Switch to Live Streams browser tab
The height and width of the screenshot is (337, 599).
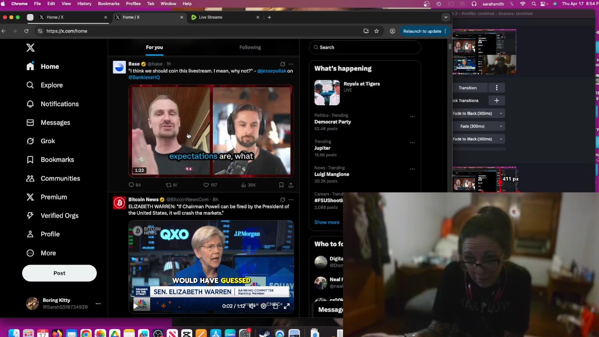point(225,17)
